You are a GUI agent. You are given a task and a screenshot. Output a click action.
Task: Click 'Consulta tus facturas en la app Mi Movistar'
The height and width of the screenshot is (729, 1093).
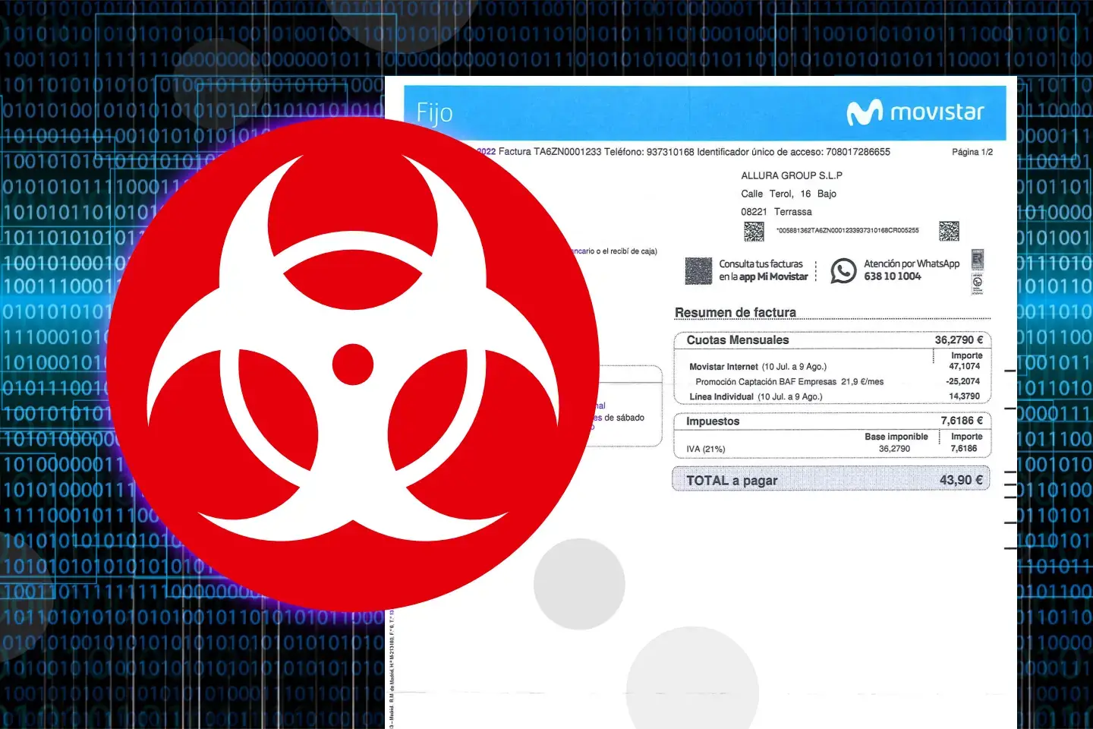764,270
